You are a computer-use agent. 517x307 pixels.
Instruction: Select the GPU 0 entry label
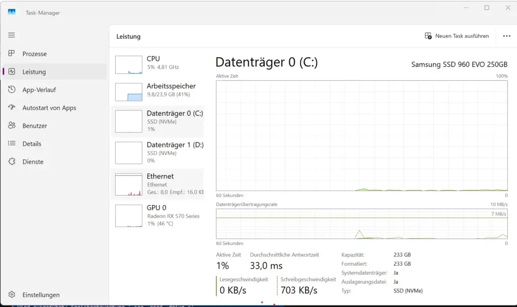tap(157, 208)
